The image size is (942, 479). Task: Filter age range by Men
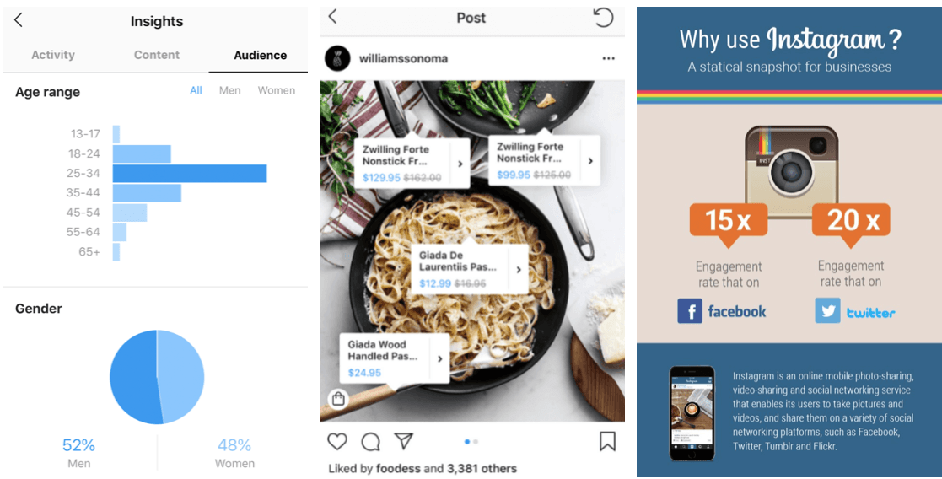[229, 90]
